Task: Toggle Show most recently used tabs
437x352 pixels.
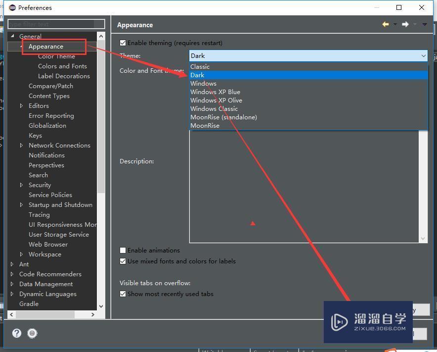Action: coord(123,294)
